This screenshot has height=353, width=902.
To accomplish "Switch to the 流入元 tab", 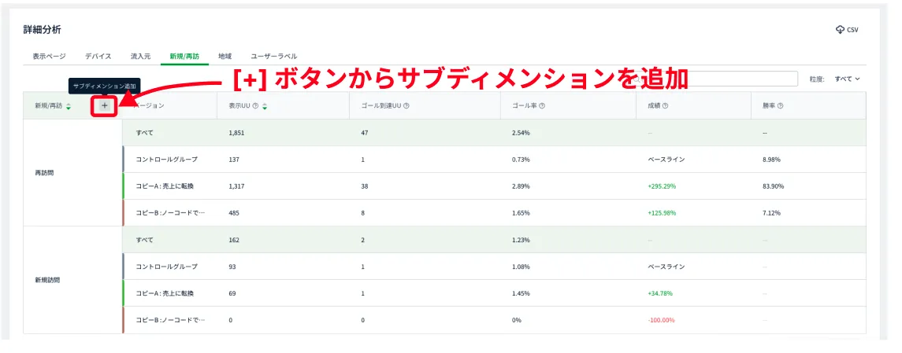I will pos(141,57).
